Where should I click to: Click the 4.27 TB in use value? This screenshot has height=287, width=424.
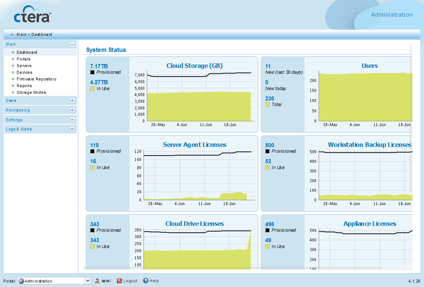99,82
